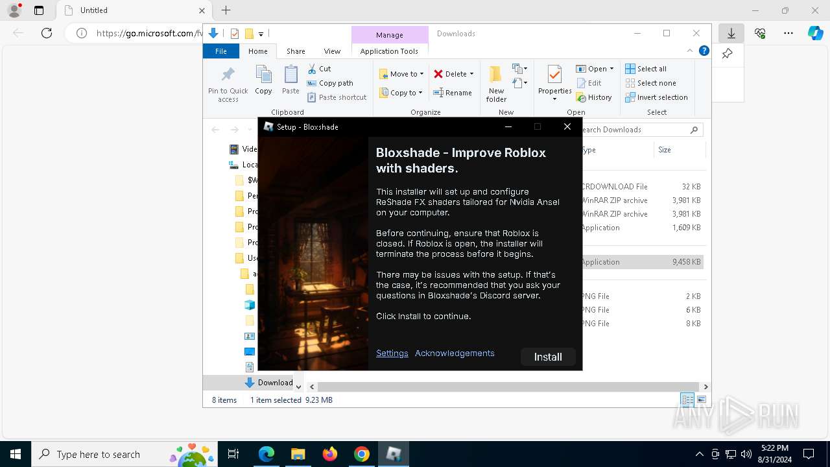Click Edit in Open group
The width and height of the screenshot is (830, 467).
click(x=589, y=83)
